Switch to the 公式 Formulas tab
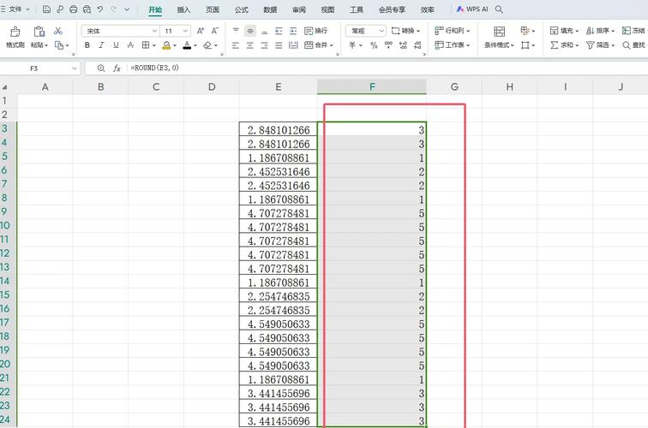Viewport: 648px width, 428px height. [x=242, y=9]
